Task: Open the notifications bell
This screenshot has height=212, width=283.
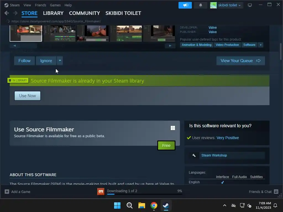Action: (201, 5)
